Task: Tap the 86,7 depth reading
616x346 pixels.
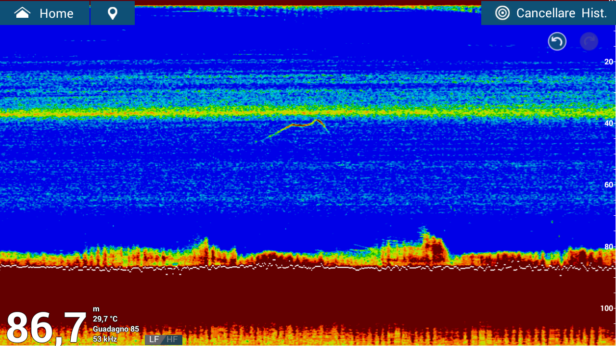Action: [46, 328]
